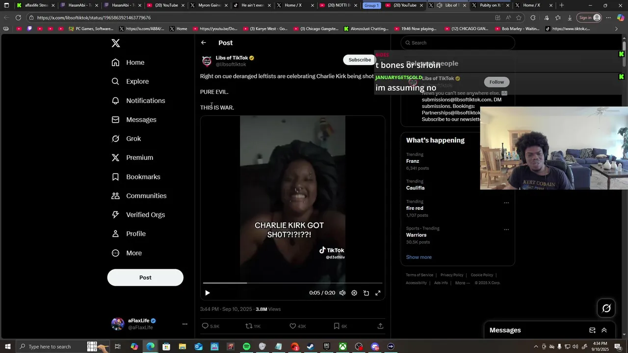Expand the Messages drawer

604,330
